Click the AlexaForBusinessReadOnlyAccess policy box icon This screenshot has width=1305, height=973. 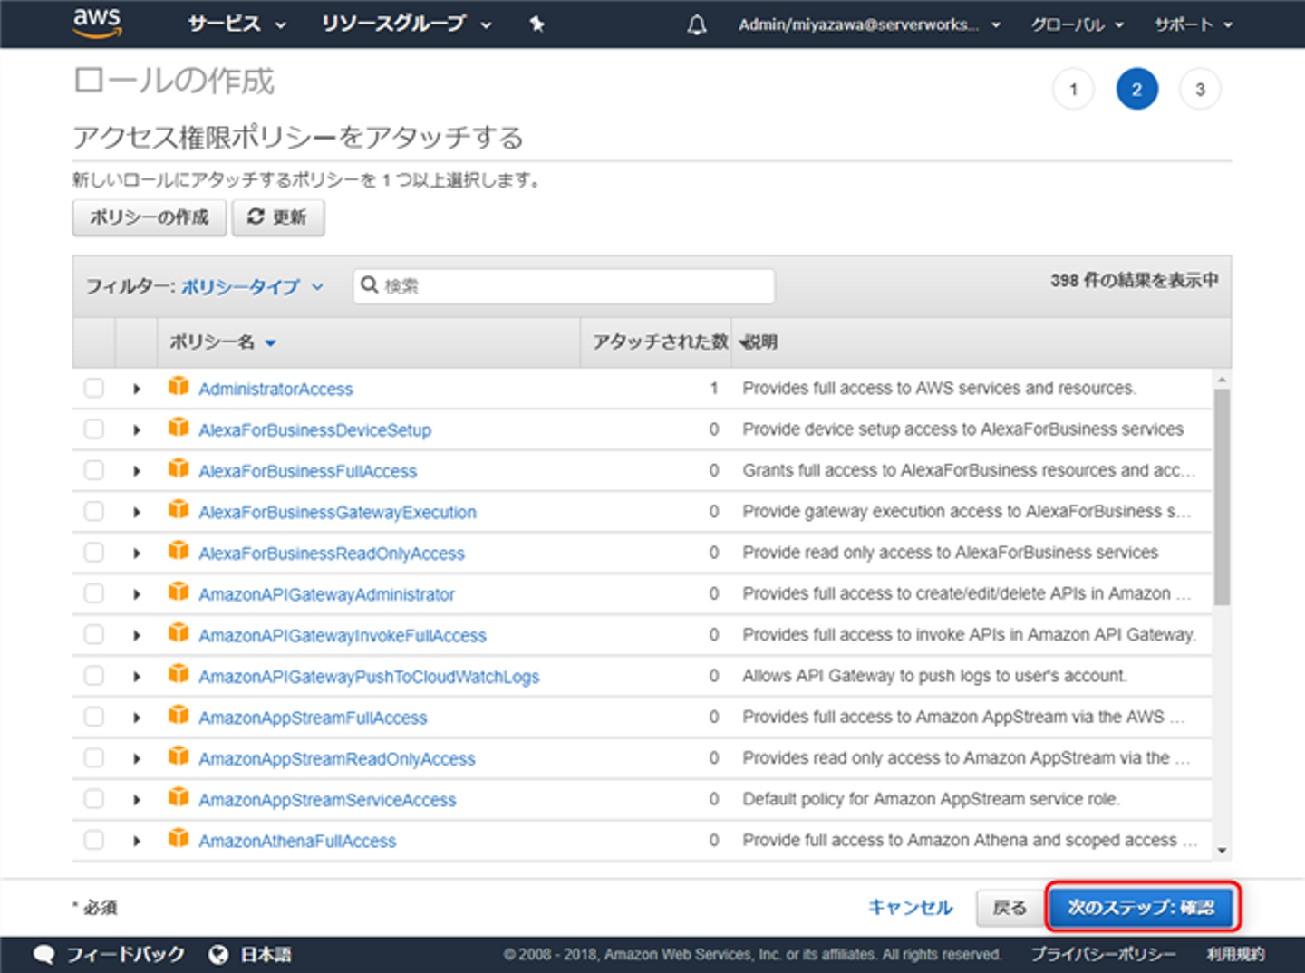(179, 552)
